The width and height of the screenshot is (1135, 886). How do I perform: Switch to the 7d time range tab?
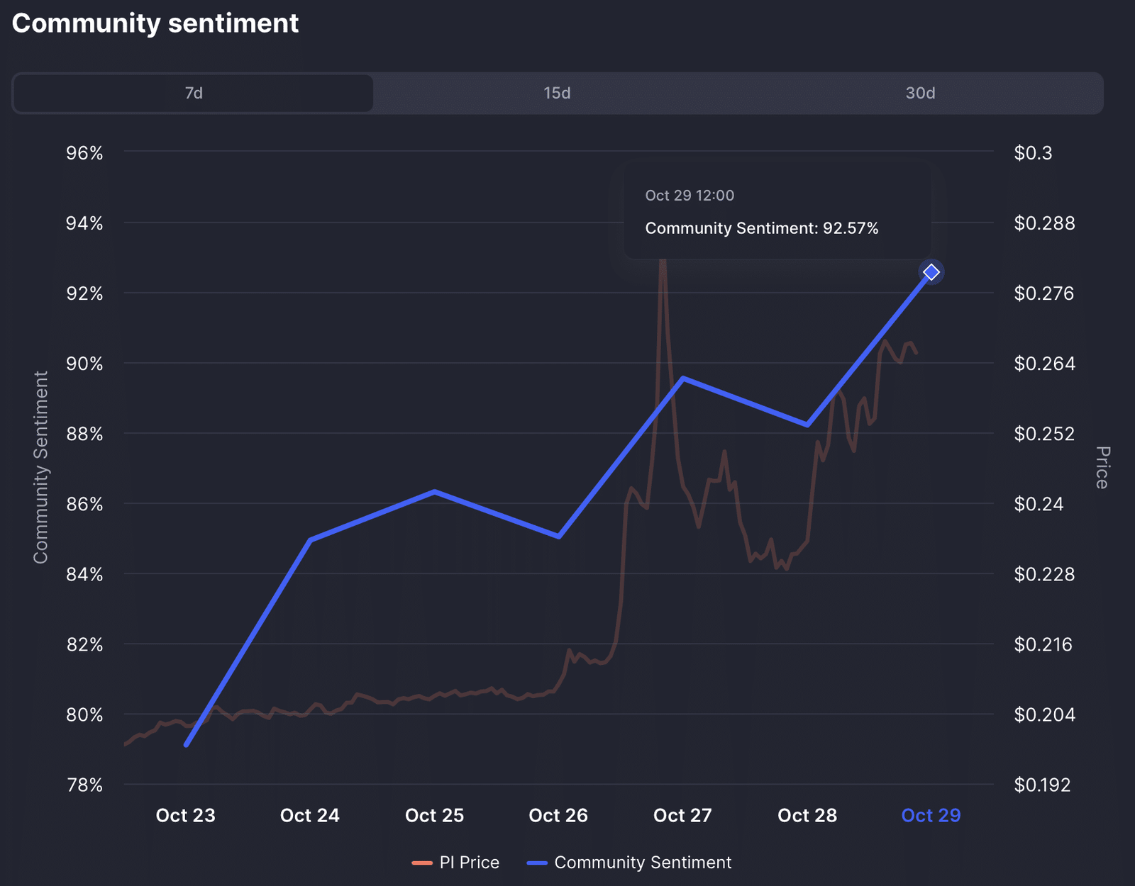pyautogui.click(x=193, y=93)
